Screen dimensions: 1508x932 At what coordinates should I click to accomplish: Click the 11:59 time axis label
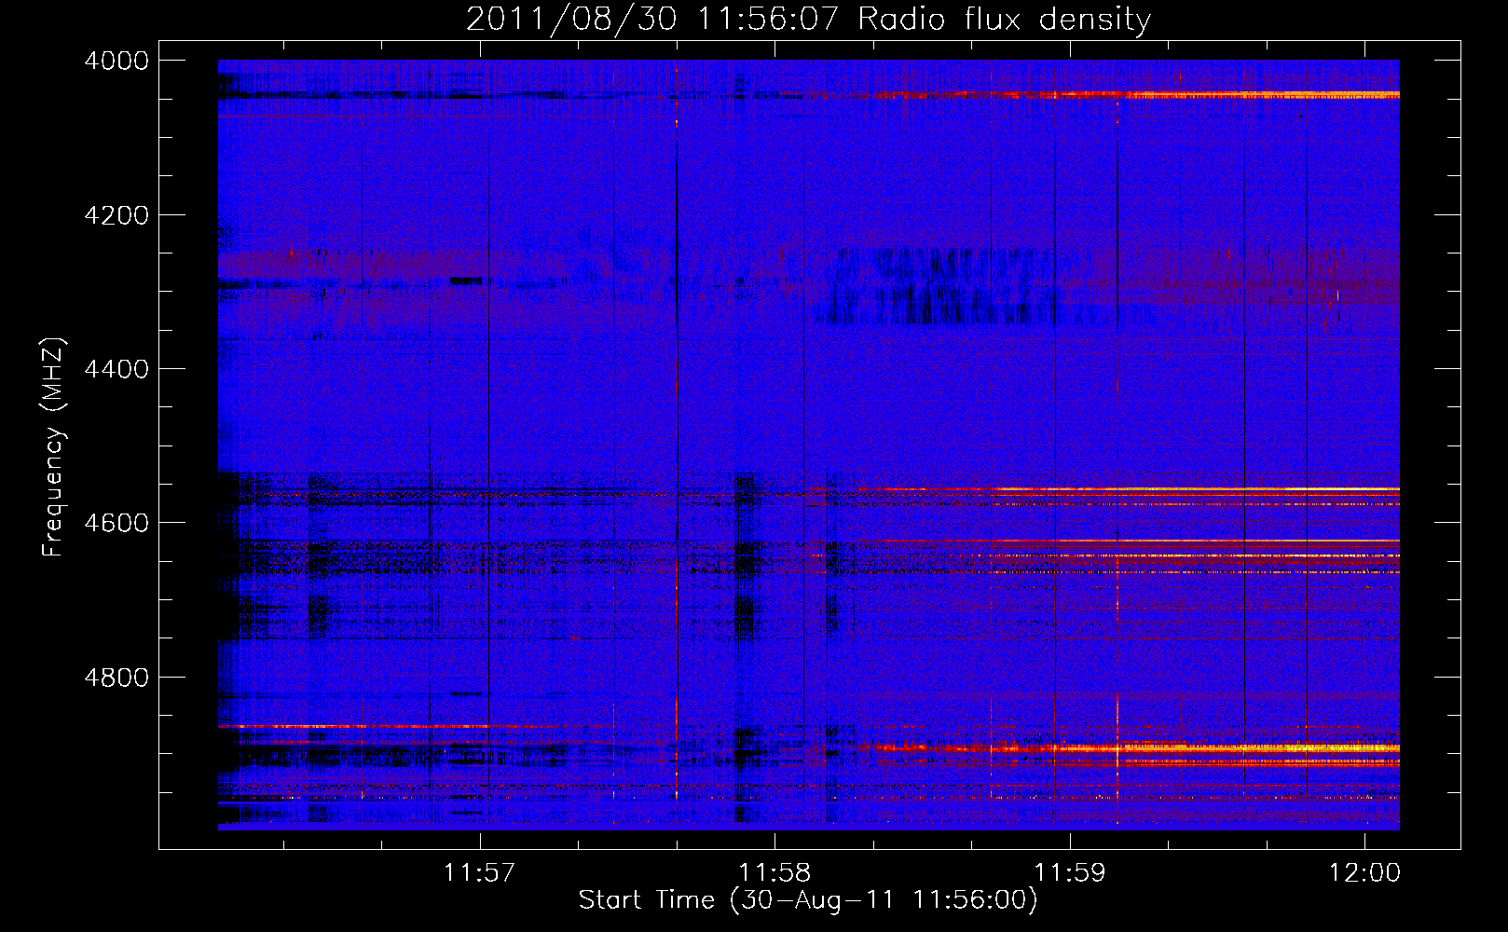point(1070,873)
